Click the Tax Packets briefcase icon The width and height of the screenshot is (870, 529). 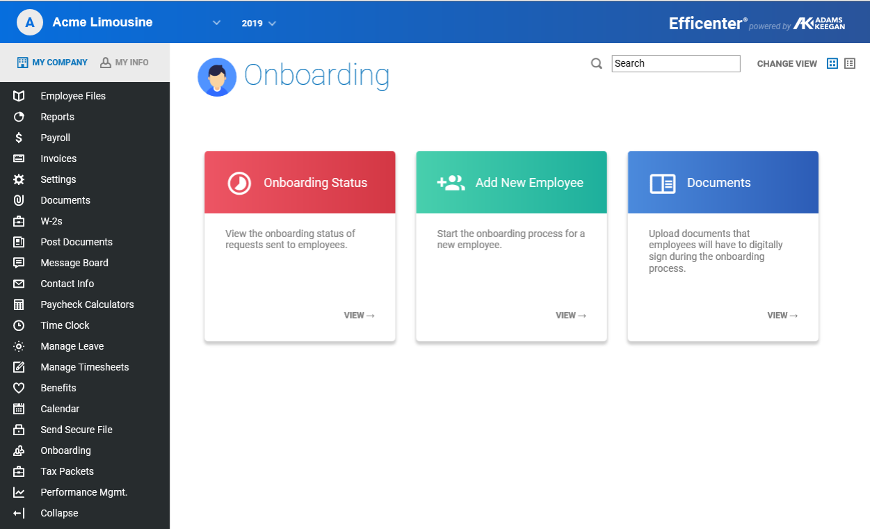(x=19, y=471)
